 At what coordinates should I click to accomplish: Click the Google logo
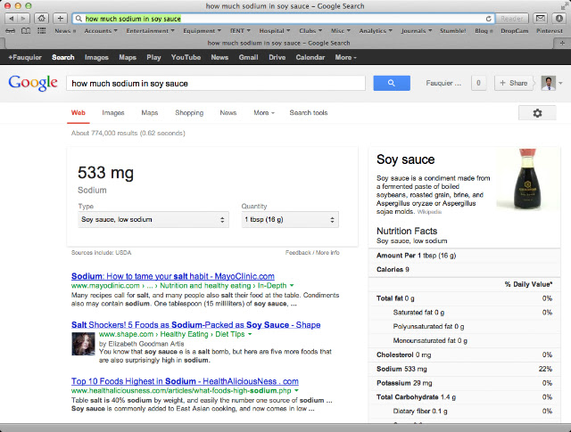click(x=33, y=83)
